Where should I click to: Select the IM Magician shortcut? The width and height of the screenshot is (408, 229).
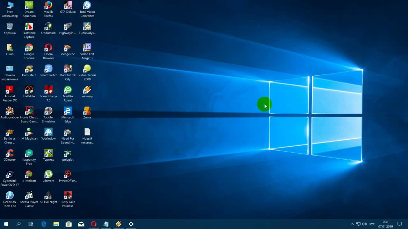pyautogui.click(x=29, y=134)
